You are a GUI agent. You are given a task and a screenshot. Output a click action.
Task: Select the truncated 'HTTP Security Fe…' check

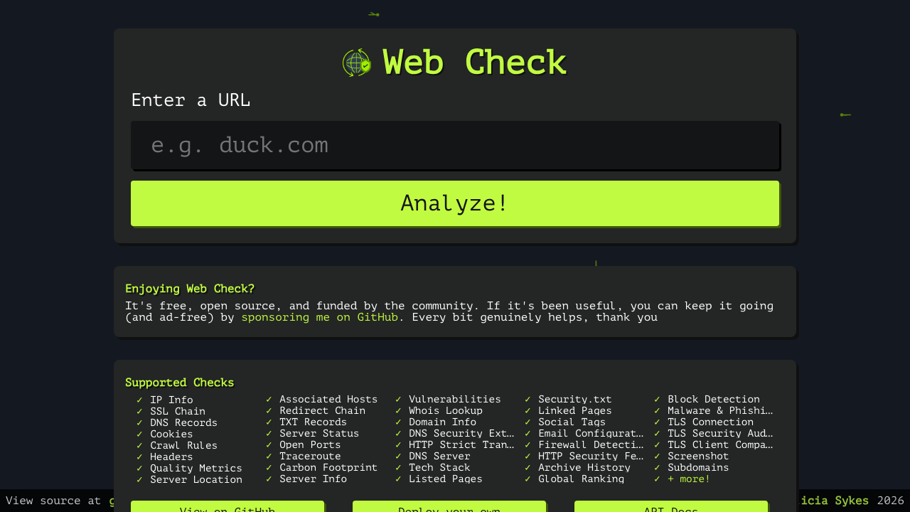pyautogui.click(x=591, y=456)
